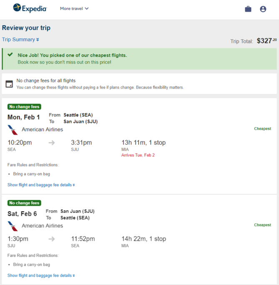Click American Airlines logo on Feb 6 flight
This screenshot has height=285, width=279.
[x=12, y=226]
